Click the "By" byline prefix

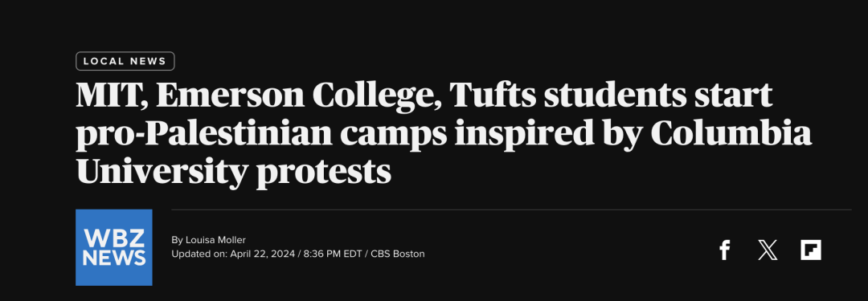tap(177, 240)
